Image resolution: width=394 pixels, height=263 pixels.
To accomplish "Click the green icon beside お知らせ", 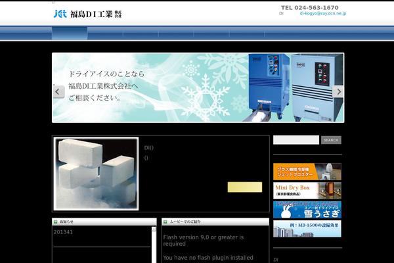I will 56,222.
